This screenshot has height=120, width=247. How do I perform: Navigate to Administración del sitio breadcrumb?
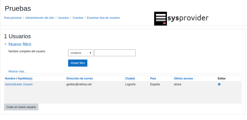[x=40, y=18]
